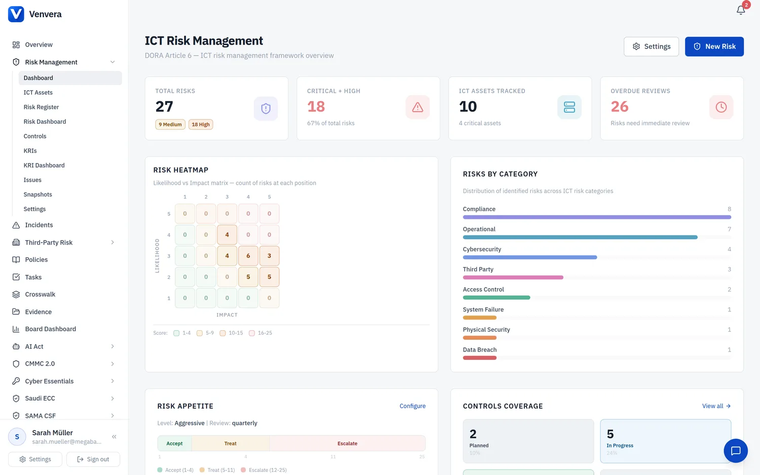
Task: Click the Escalate segment of appetite bar
Action: click(x=348, y=444)
